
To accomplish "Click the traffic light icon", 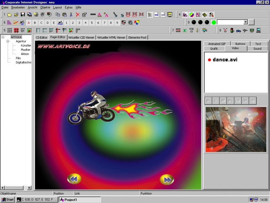I will click(x=232, y=31).
